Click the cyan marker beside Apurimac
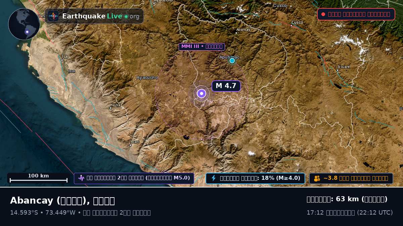 point(232,61)
